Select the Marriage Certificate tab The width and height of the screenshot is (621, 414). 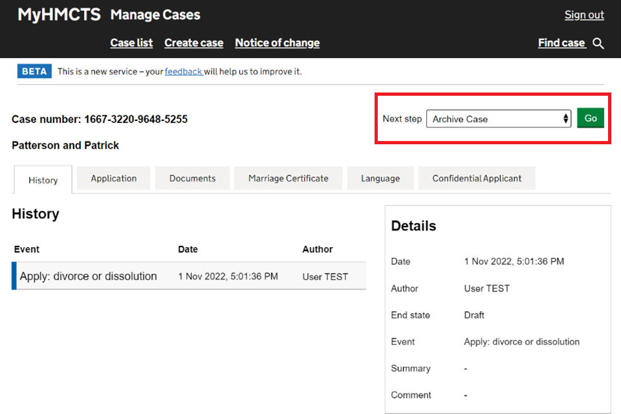[289, 179]
